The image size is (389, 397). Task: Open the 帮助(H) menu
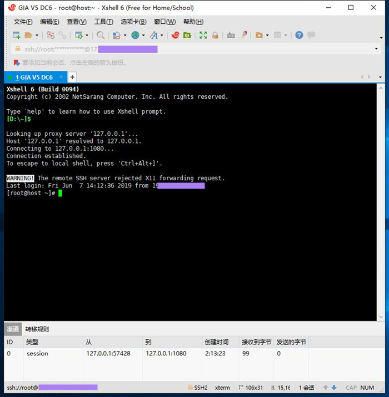point(193,22)
